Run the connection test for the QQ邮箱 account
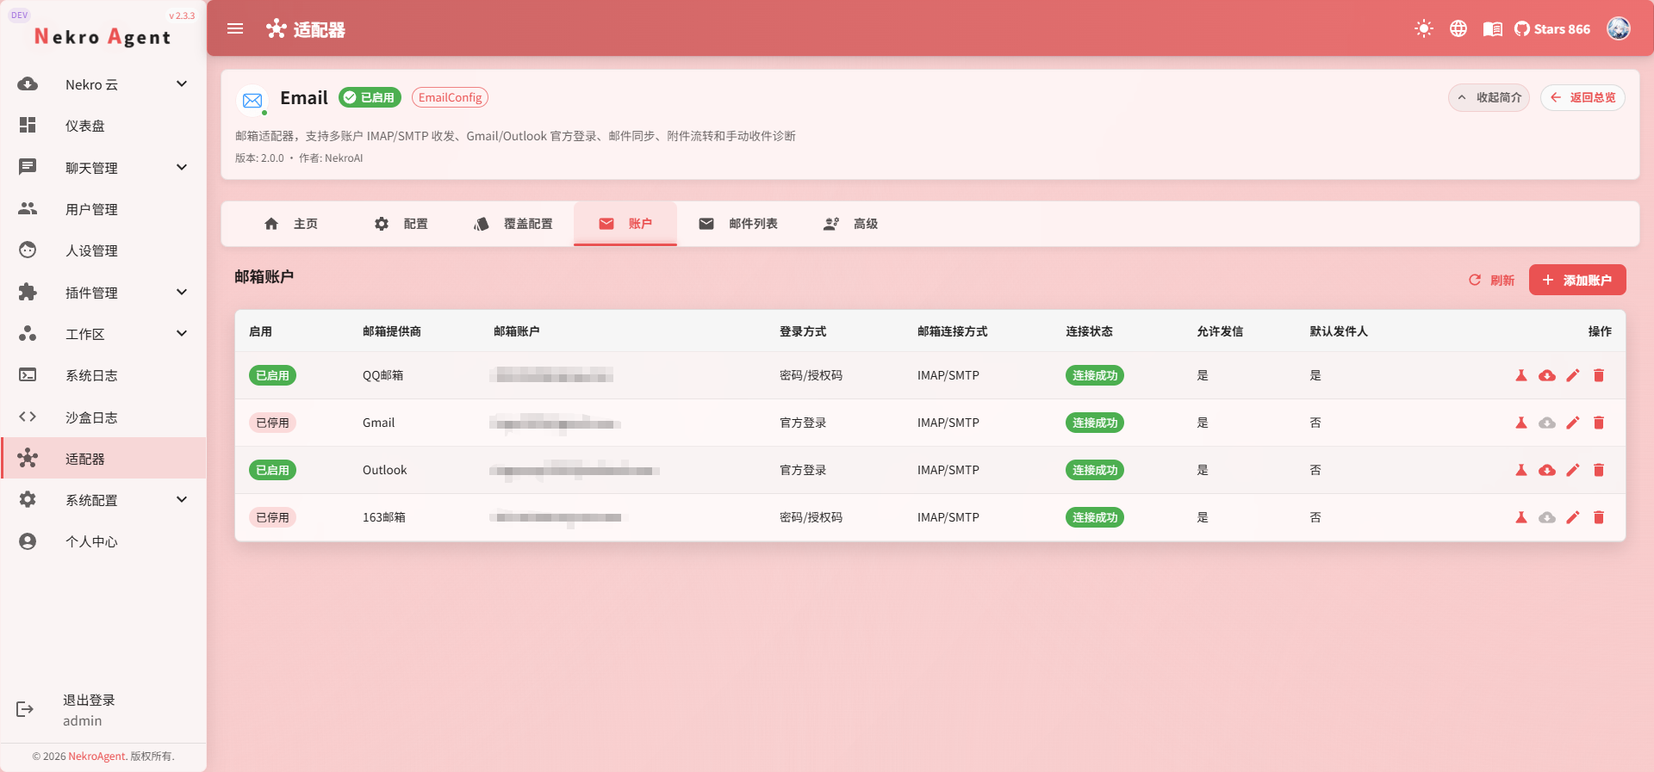 click(x=1521, y=375)
